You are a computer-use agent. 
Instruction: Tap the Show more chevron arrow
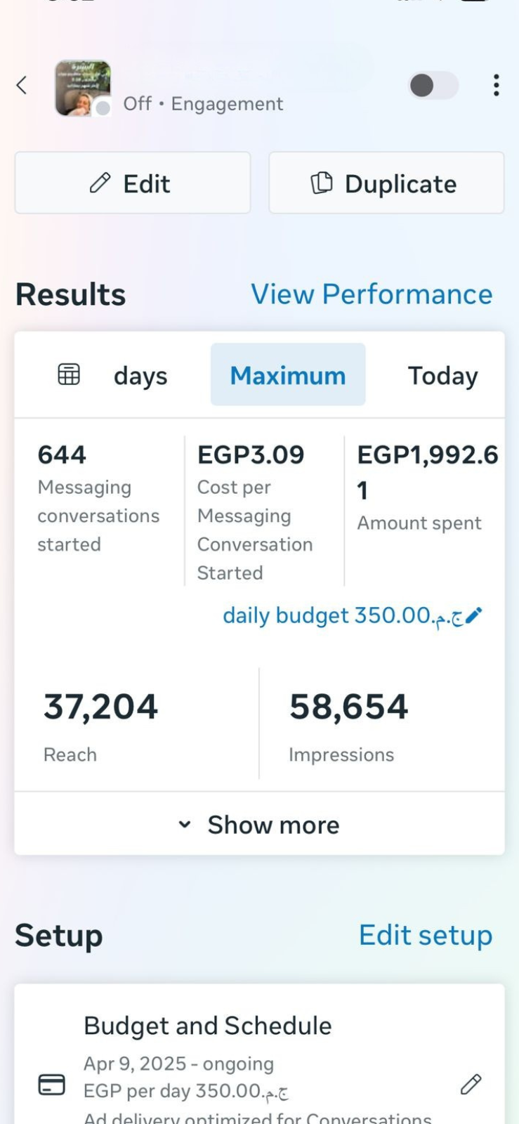tap(185, 825)
